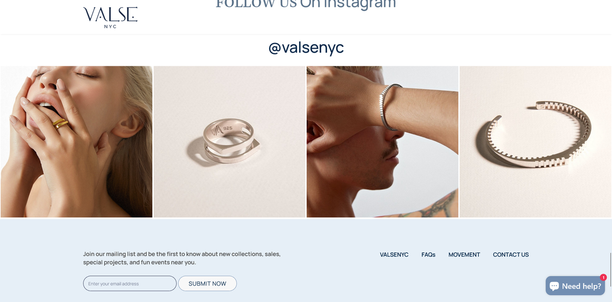Open the VALSENYC footer link

tap(394, 255)
